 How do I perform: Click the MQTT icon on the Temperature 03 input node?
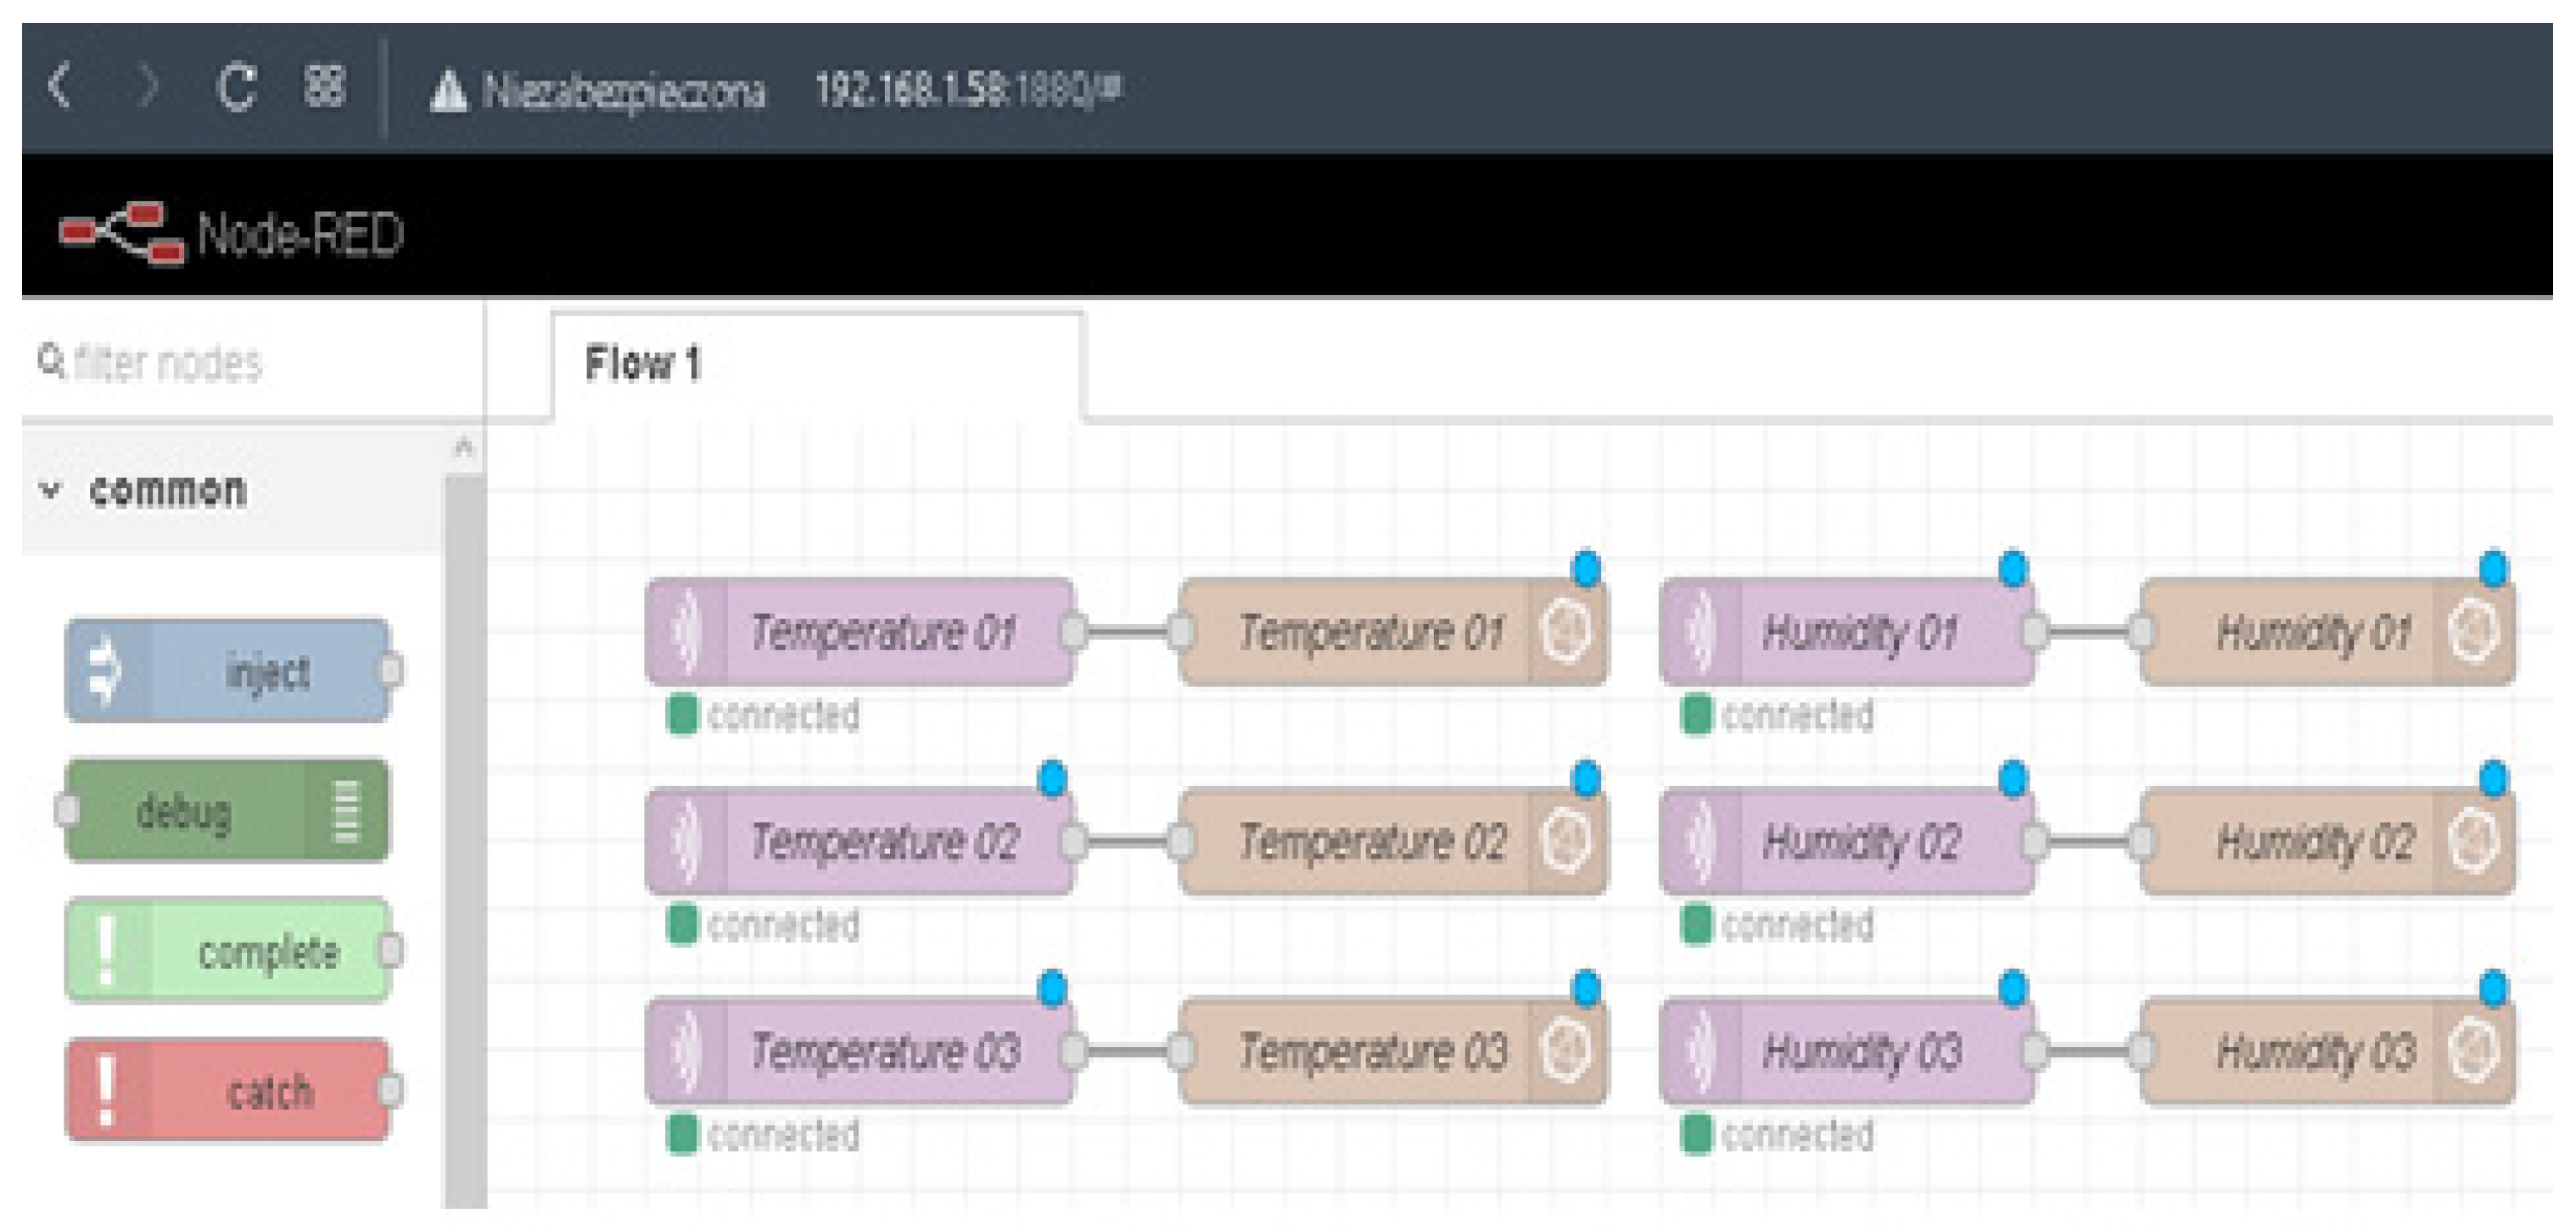[686, 1051]
